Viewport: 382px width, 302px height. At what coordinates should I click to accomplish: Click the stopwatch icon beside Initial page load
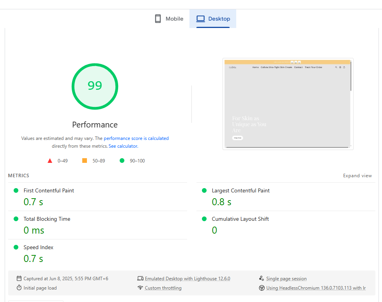click(19, 288)
